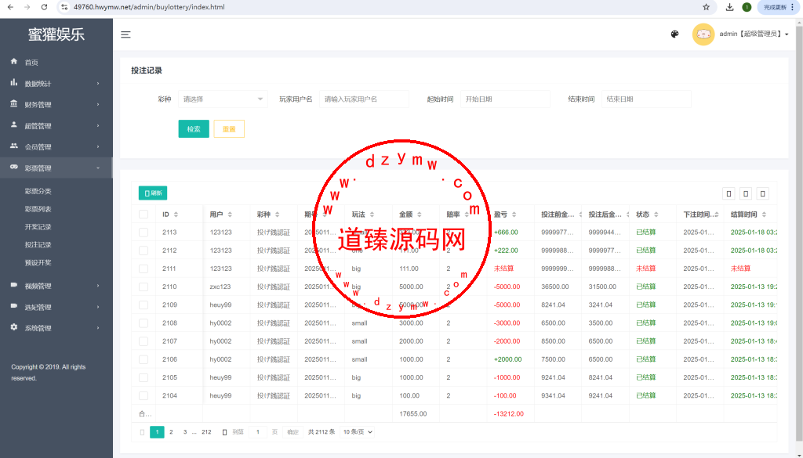The height and width of the screenshot is (458, 803).
Task: Expand the 数据统计 sidebar menu
Action: point(56,83)
